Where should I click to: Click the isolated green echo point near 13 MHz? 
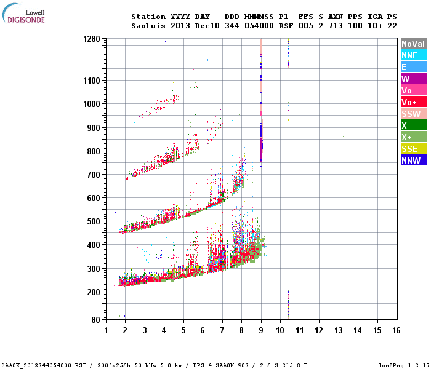point(344,137)
